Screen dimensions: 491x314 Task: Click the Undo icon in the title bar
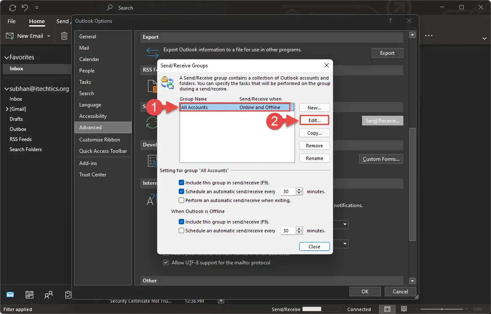click(x=25, y=8)
